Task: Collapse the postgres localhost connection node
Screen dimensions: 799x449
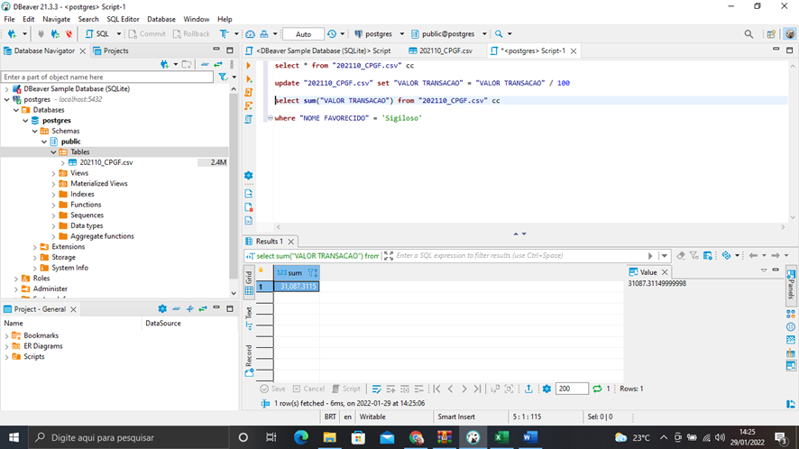Action: point(6,99)
